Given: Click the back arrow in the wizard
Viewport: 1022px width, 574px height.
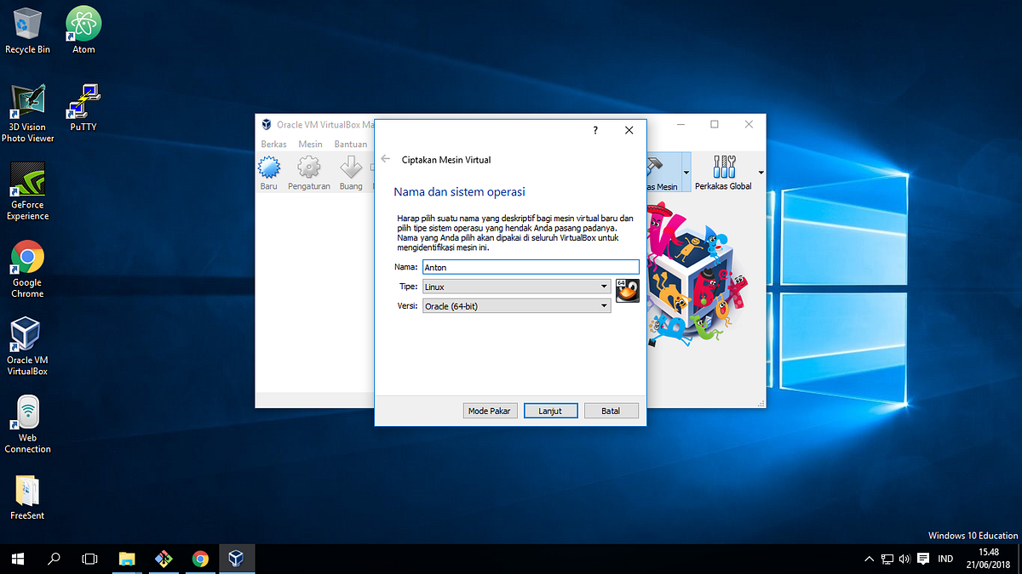Looking at the screenshot, I should (384, 158).
